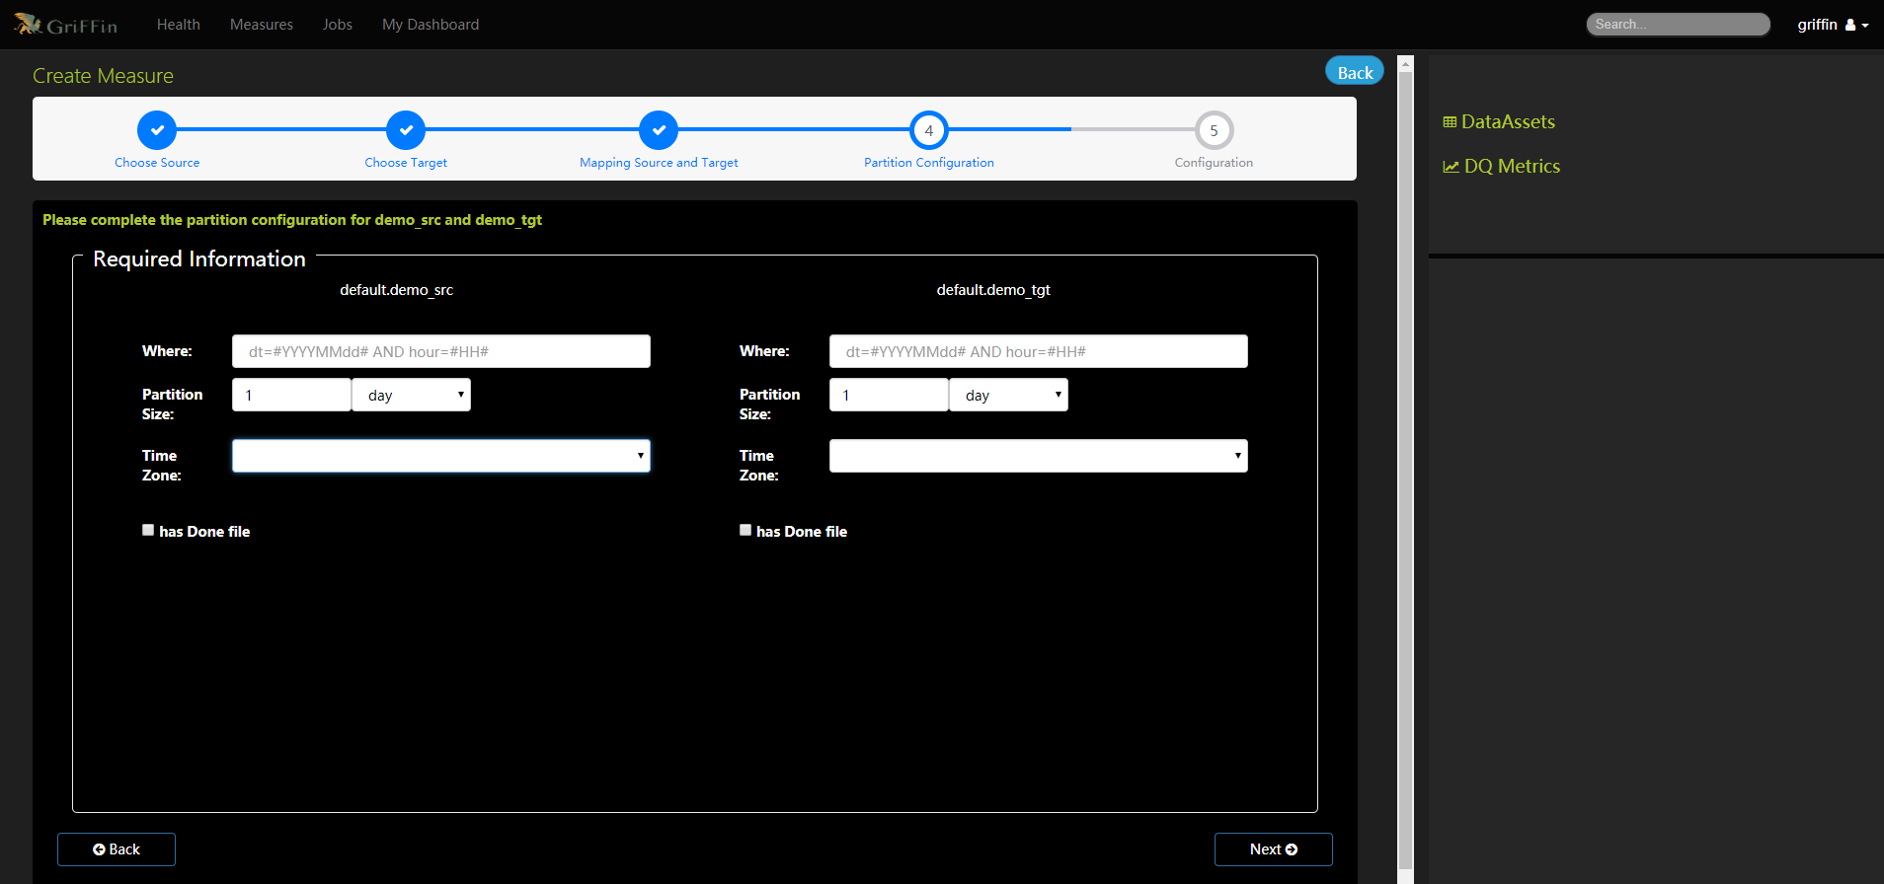The width and height of the screenshot is (1884, 884).
Task: Go to step 1 Choose Source circle
Action: (x=157, y=130)
